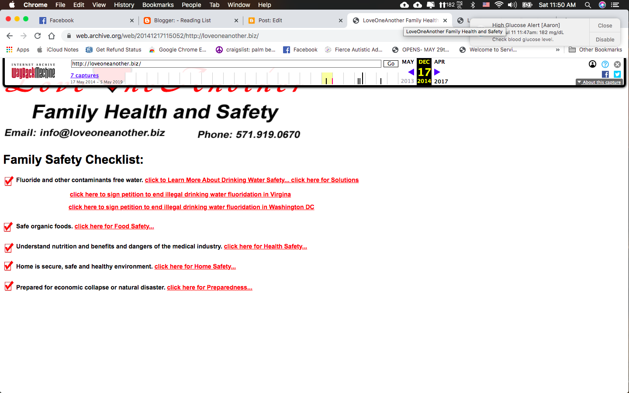Screen dimensions: 629x393
Task: Close the Wayback Machine toolbar
Action: [617, 64]
